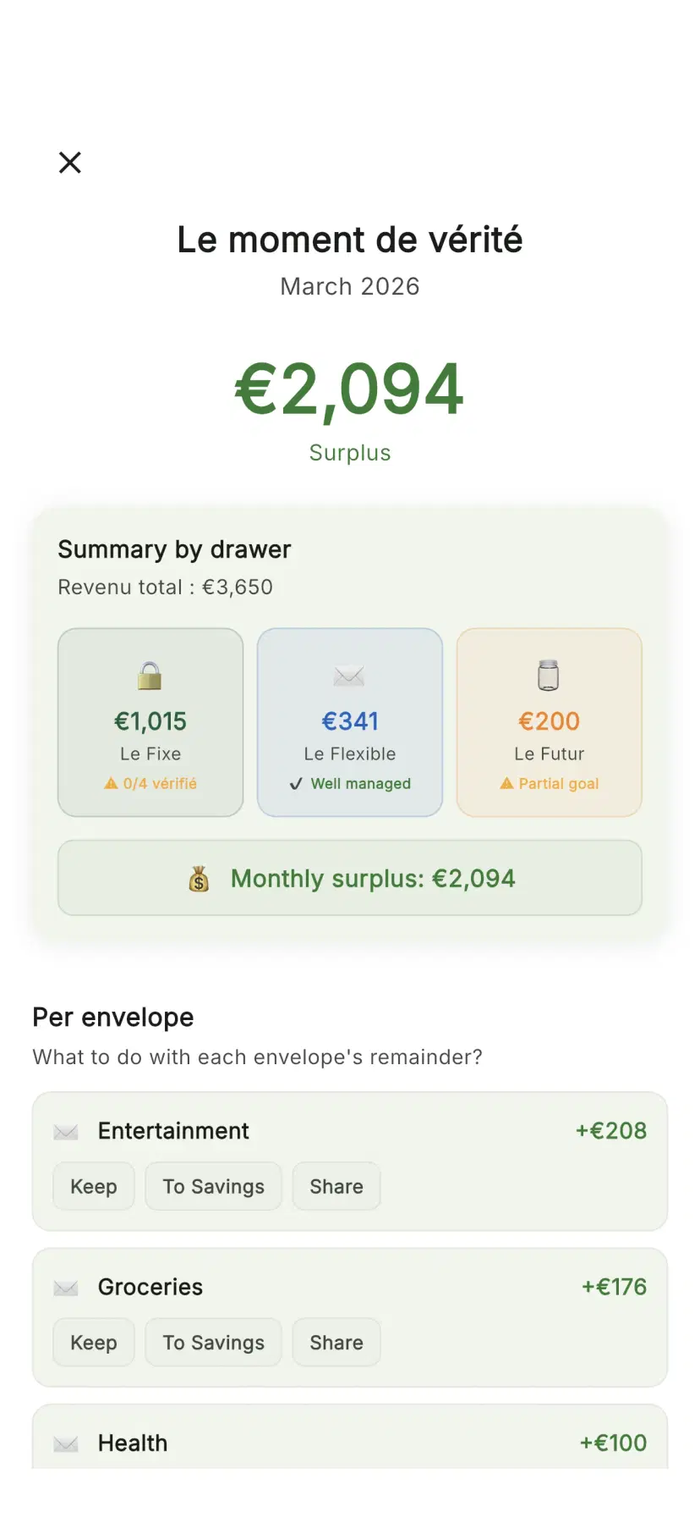The width and height of the screenshot is (700, 1523).
Task: Select Keep for the Groceries envelope
Action: 93,1342
